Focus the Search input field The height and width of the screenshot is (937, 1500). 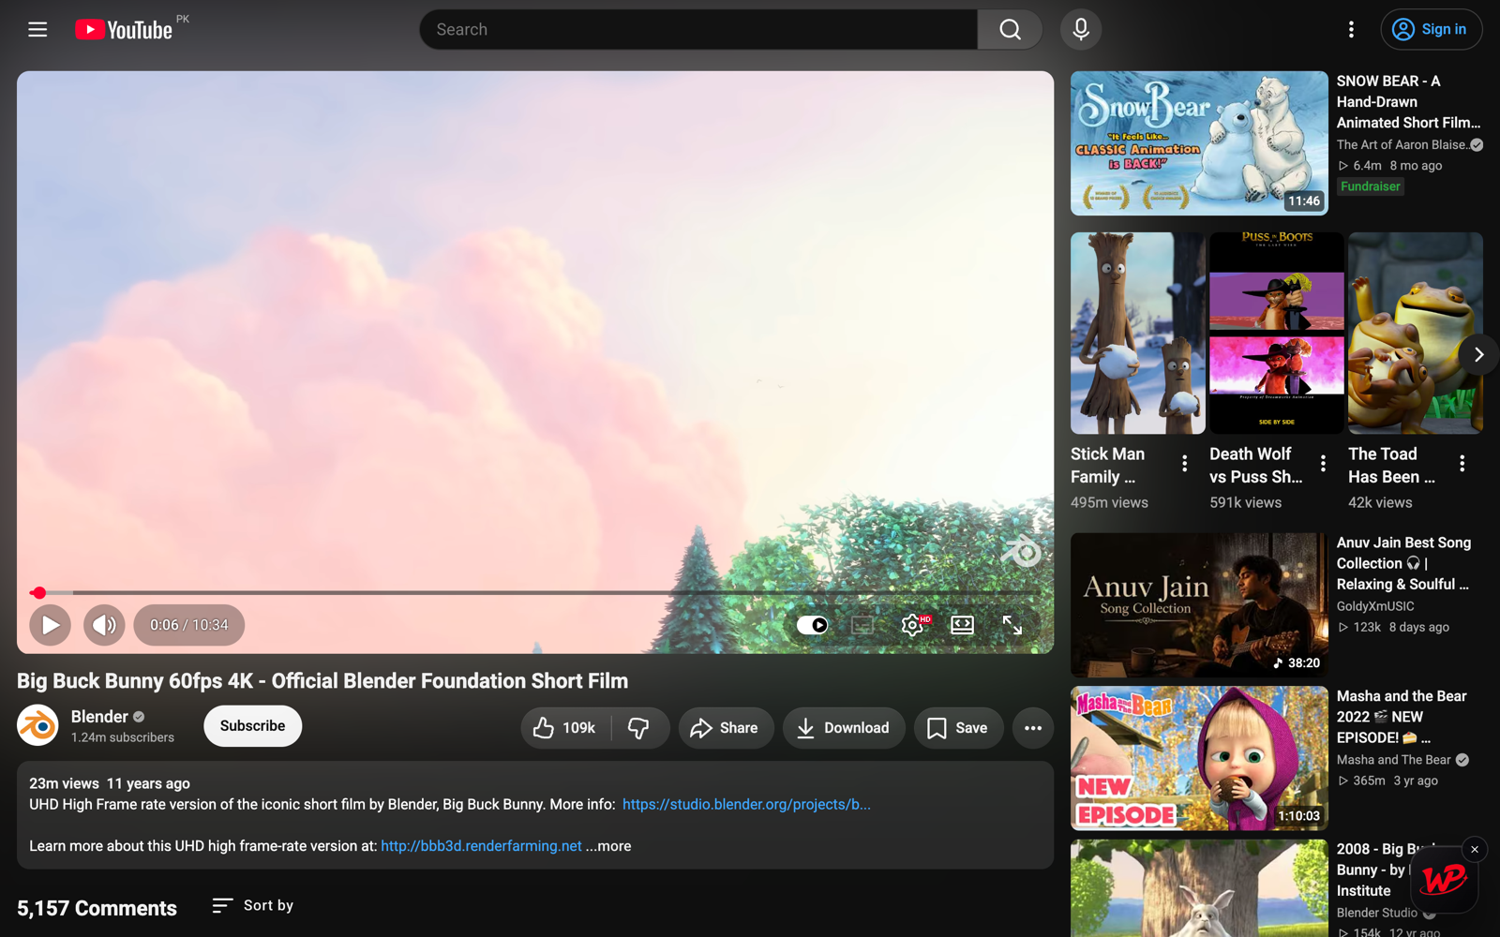coord(698,29)
